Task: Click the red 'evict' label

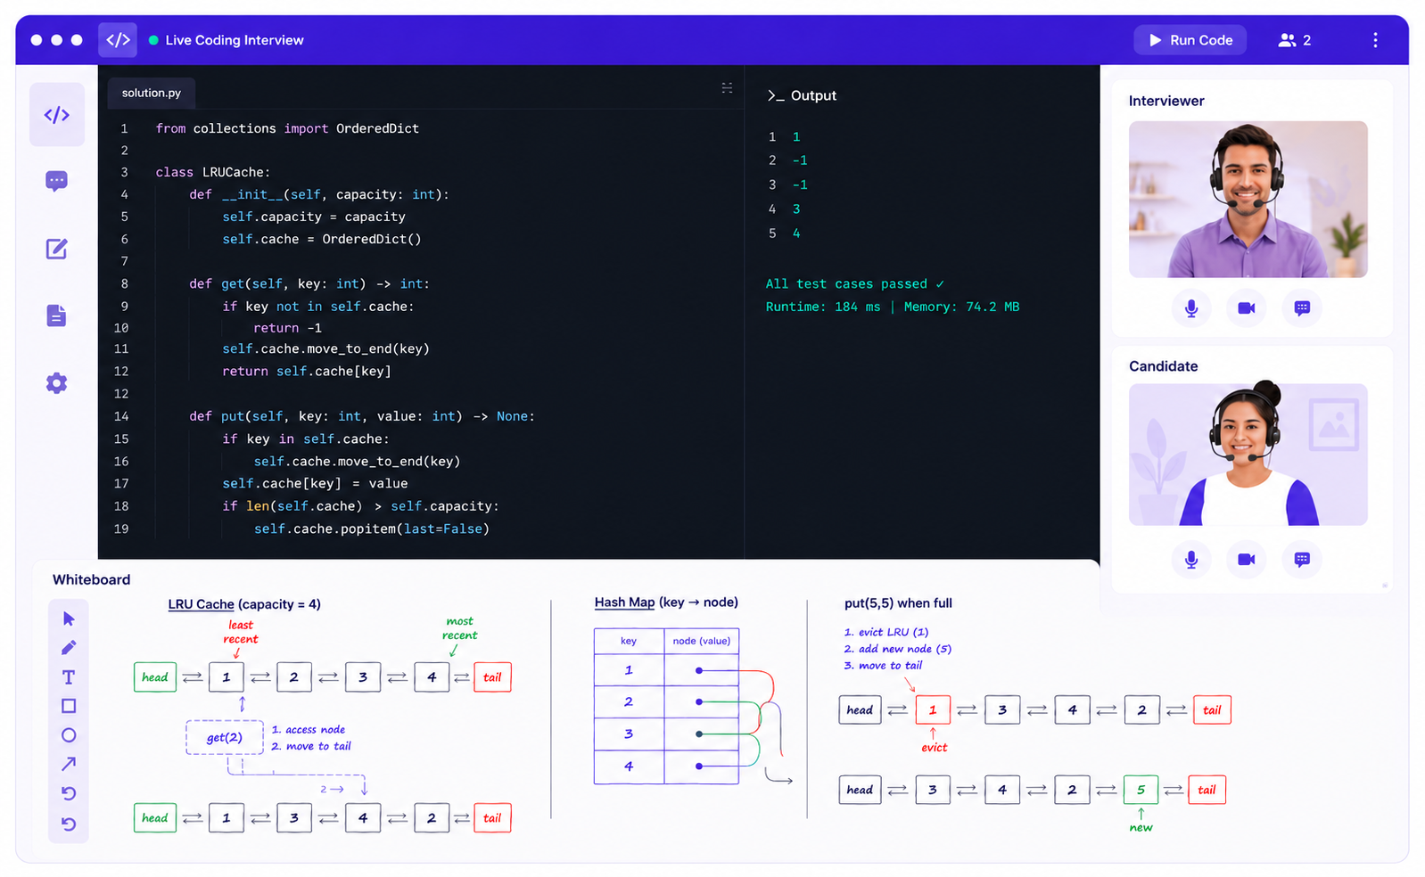Action: (x=935, y=748)
